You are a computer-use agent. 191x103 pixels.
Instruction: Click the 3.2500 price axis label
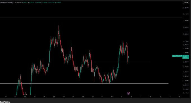pyautogui.click(x=186, y=8)
